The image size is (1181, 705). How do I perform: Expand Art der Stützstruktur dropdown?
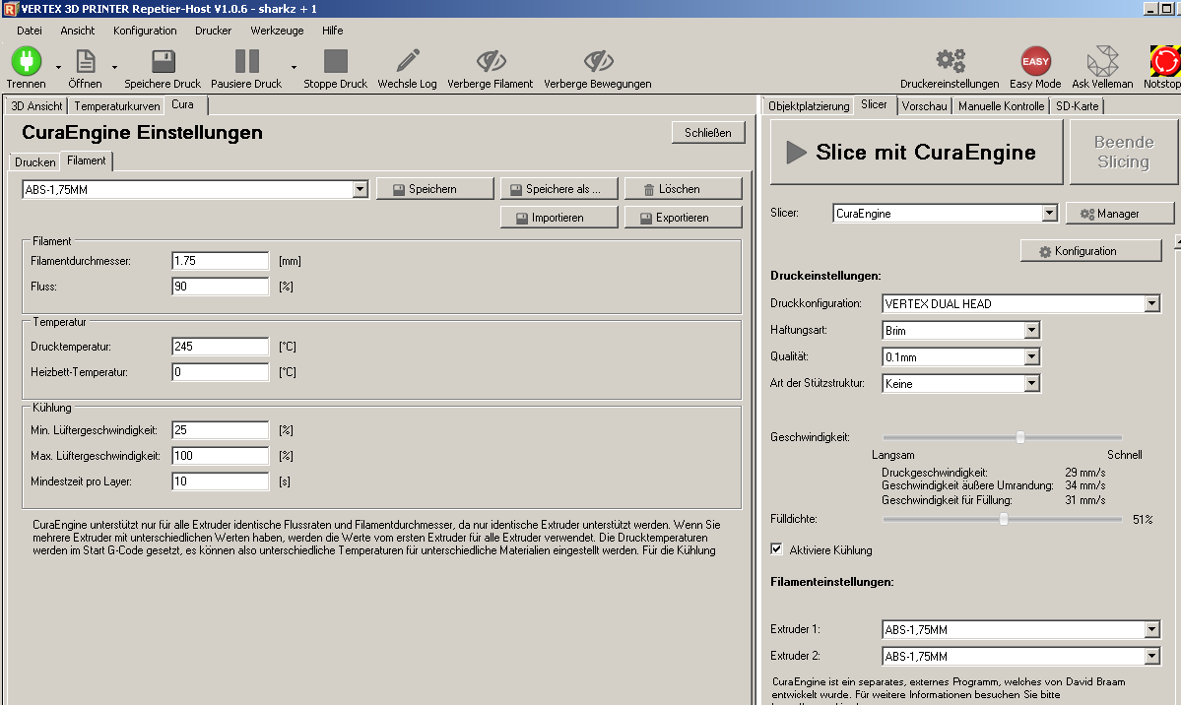1032,383
